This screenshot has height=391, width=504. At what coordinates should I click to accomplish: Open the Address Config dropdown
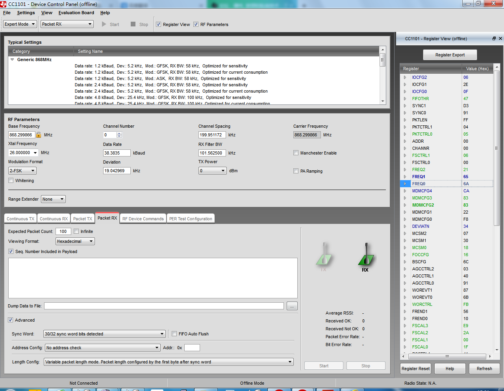102,348
